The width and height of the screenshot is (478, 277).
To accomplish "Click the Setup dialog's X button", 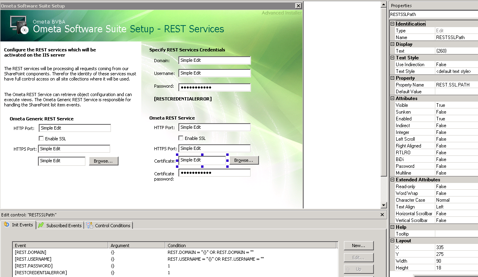I will [x=298, y=6].
